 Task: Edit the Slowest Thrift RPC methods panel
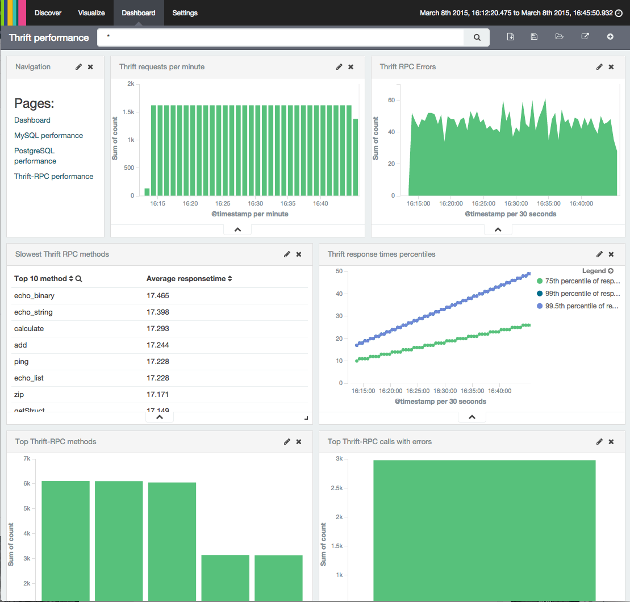coord(287,254)
